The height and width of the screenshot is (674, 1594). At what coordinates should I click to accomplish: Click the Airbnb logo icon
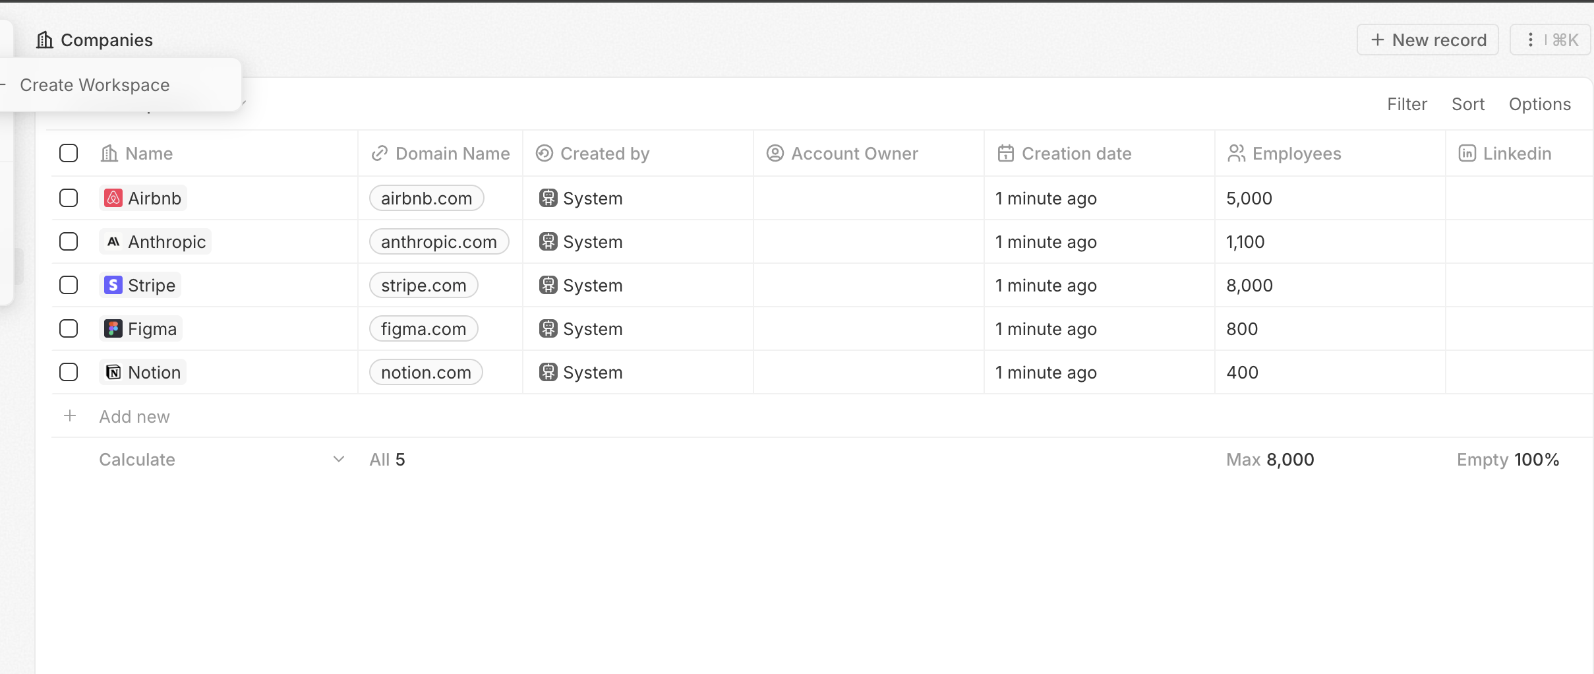(113, 198)
